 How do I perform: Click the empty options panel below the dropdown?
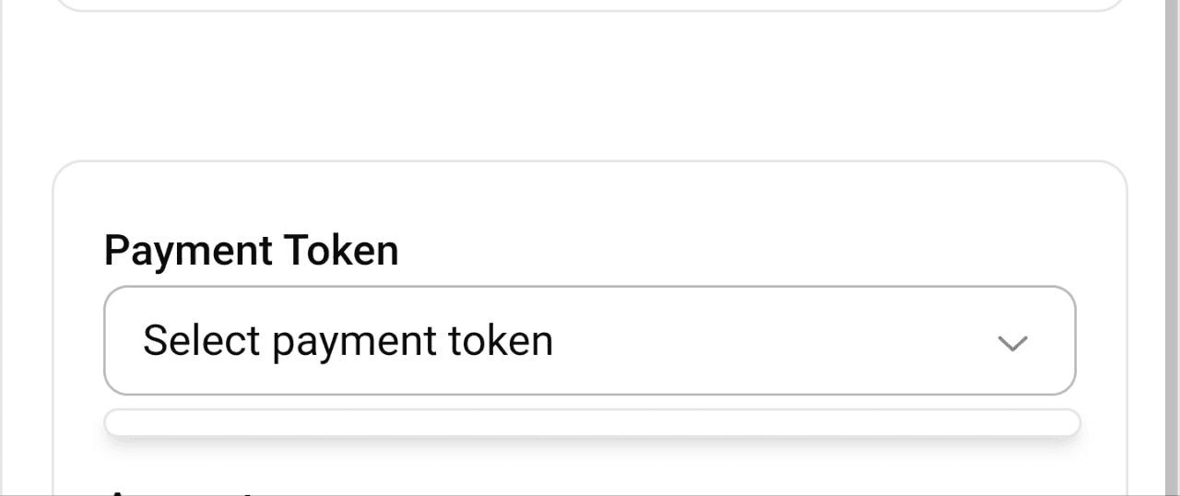[x=592, y=423]
